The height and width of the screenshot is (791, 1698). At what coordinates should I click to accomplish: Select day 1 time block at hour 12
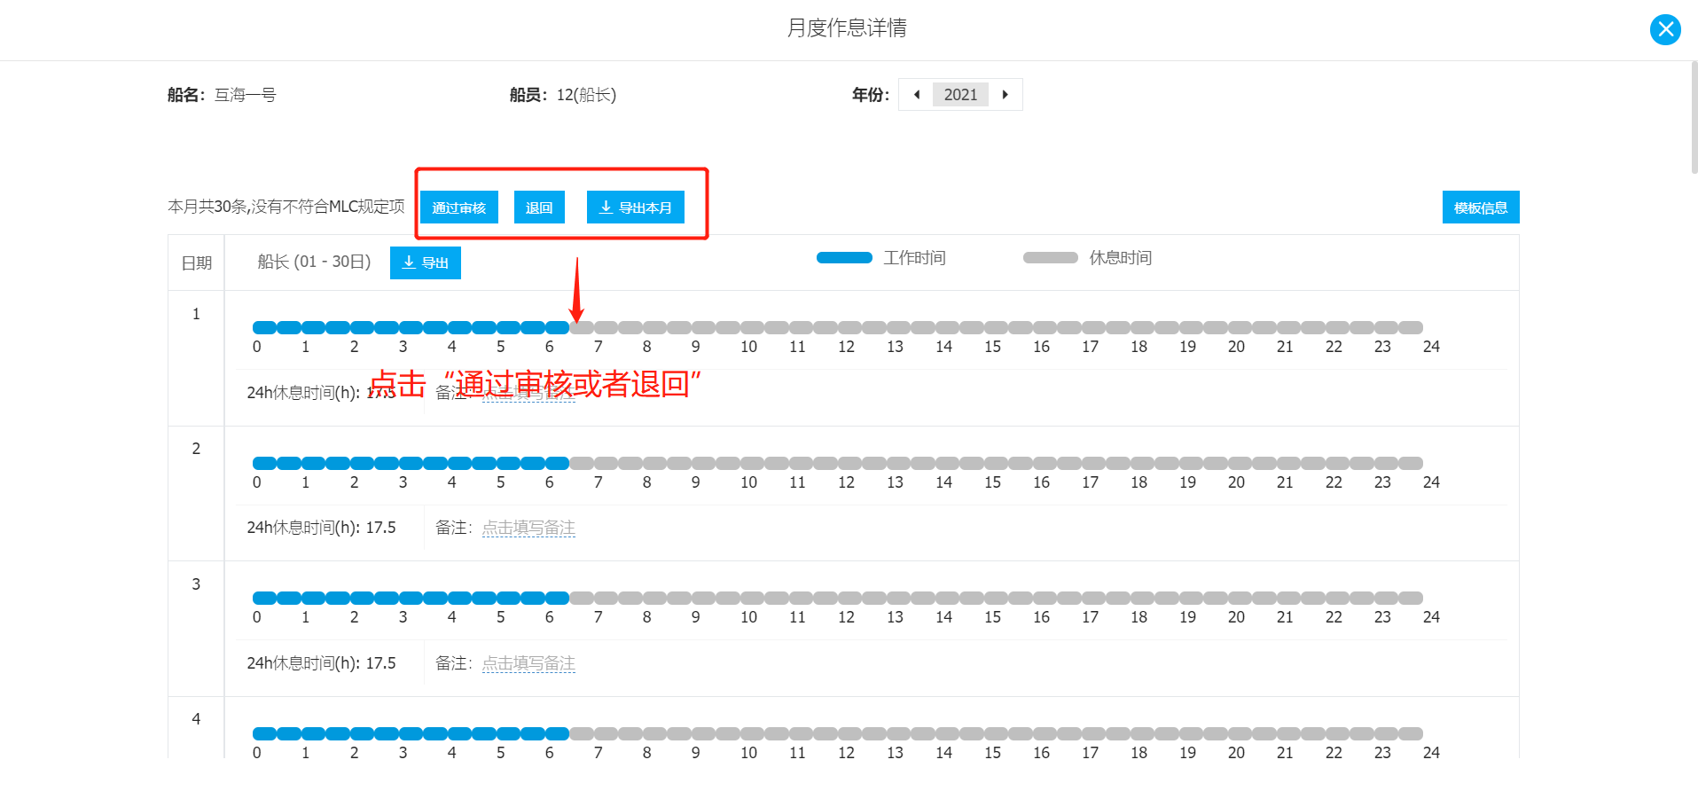point(849,328)
